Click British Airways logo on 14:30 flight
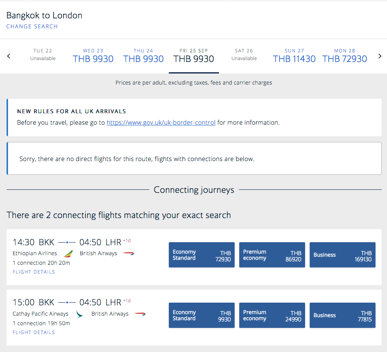This screenshot has width=387, height=352. pos(128,253)
